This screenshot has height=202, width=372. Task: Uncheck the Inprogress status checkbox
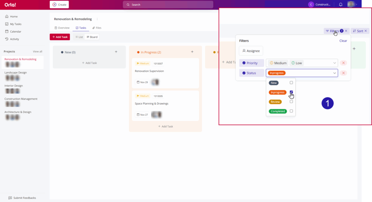[291, 92]
